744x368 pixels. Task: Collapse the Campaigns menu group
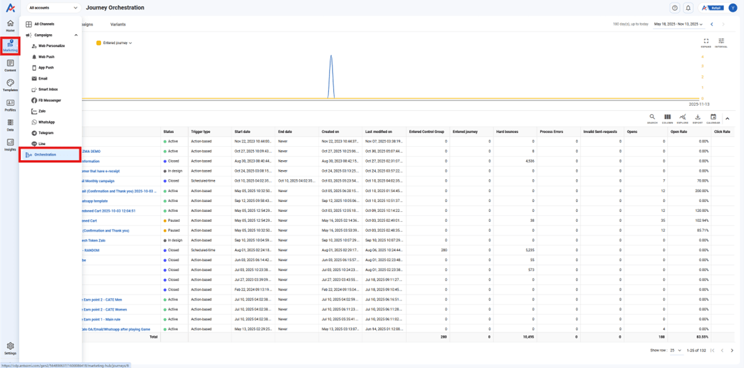pyautogui.click(x=75, y=35)
